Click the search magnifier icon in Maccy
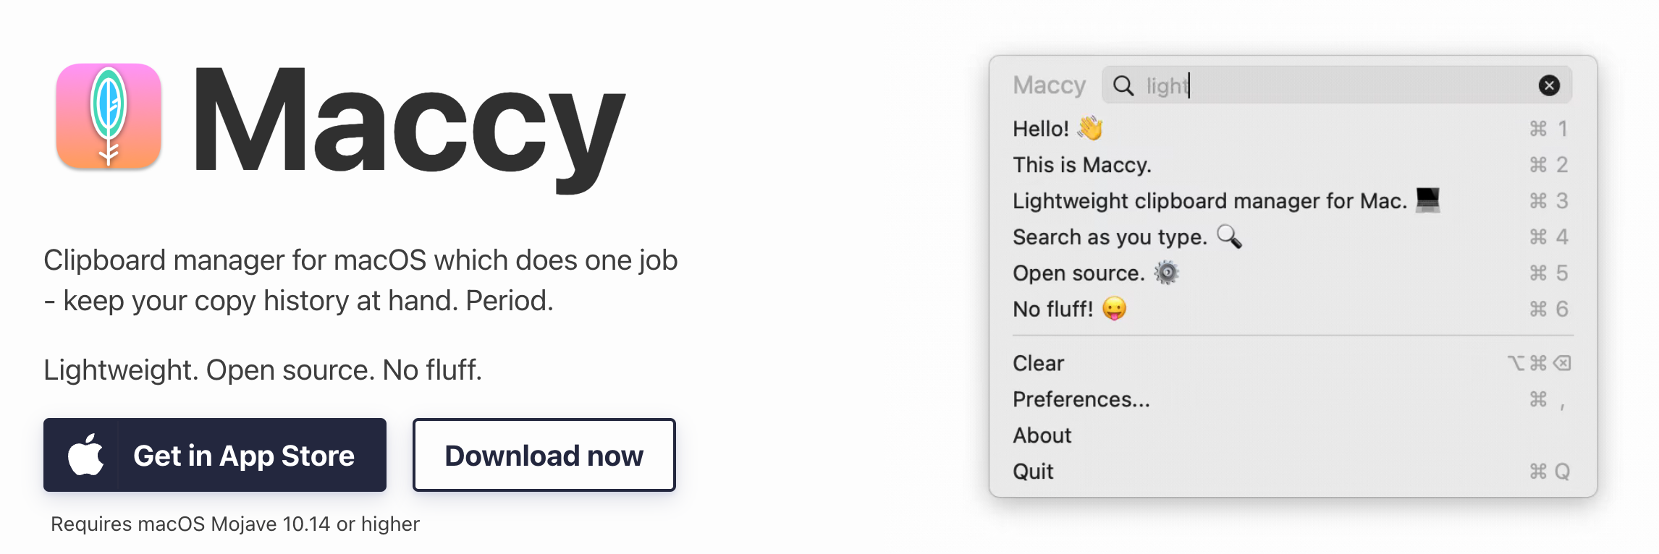This screenshot has height=554, width=1659. [x=1123, y=85]
